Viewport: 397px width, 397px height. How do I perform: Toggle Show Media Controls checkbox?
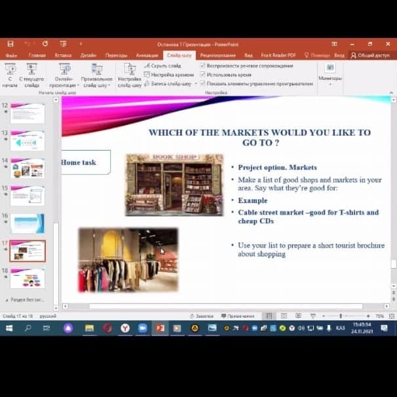203,84
